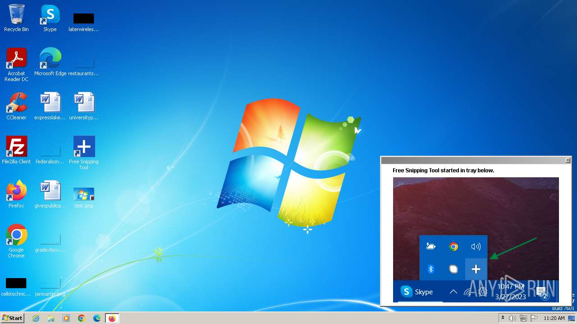Screen dimensions: 577x324
Task: Select the Google Chrome desktop shortcut
Action: click(16, 241)
